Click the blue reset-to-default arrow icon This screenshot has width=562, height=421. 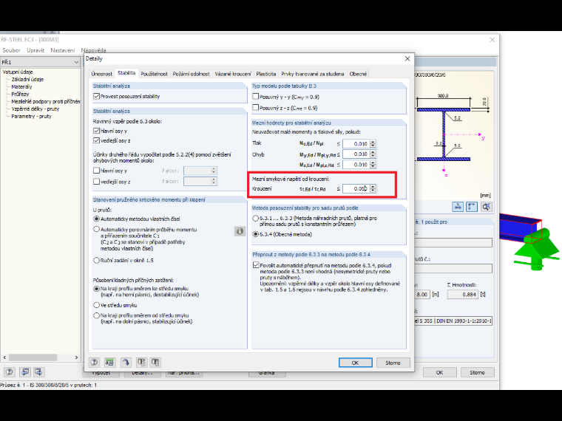[x=126, y=363]
